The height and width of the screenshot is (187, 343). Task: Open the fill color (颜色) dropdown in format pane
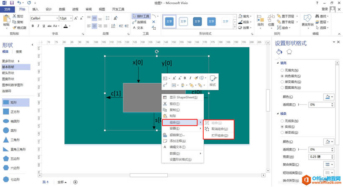pos(329,97)
